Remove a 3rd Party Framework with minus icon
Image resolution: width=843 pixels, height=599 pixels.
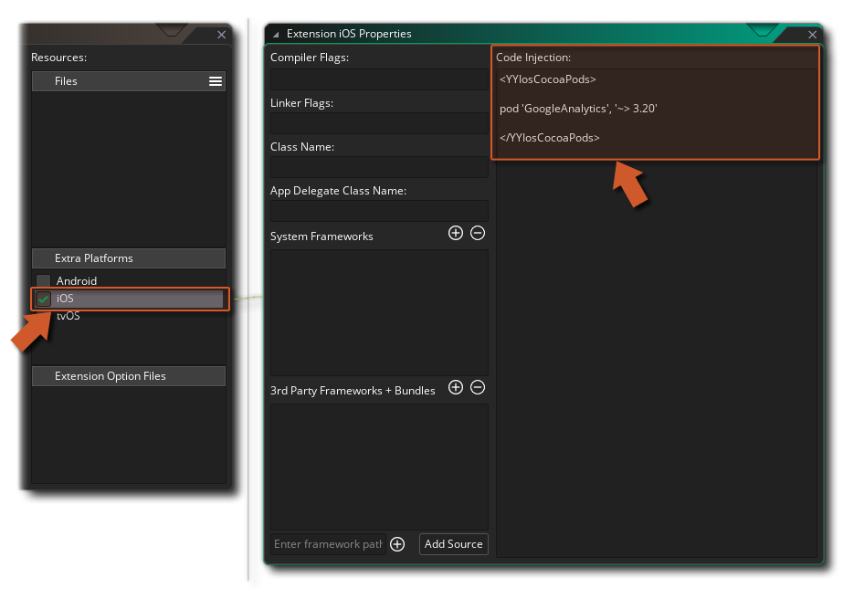point(478,388)
